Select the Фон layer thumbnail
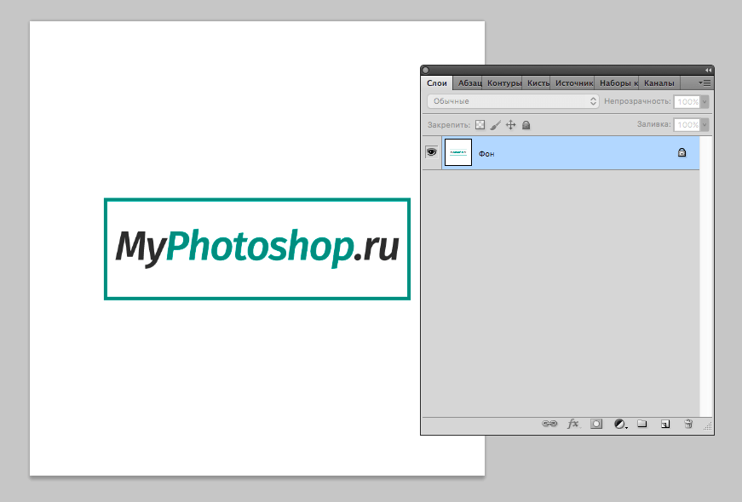This screenshot has width=742, height=502. click(x=458, y=153)
